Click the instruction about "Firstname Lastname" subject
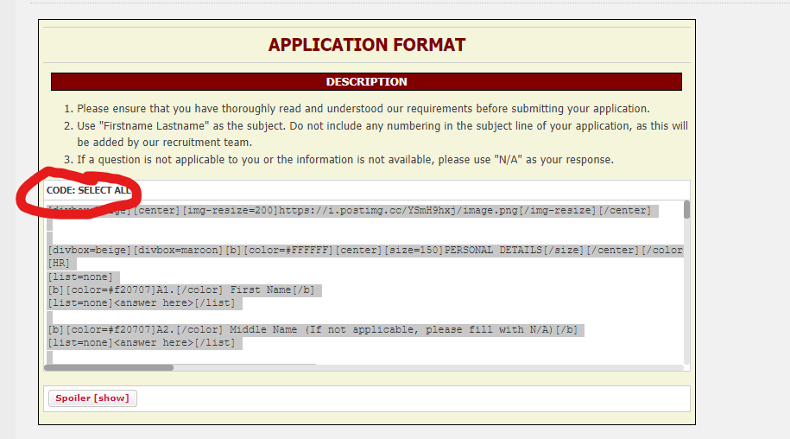This screenshot has height=439, width=790. (380, 126)
